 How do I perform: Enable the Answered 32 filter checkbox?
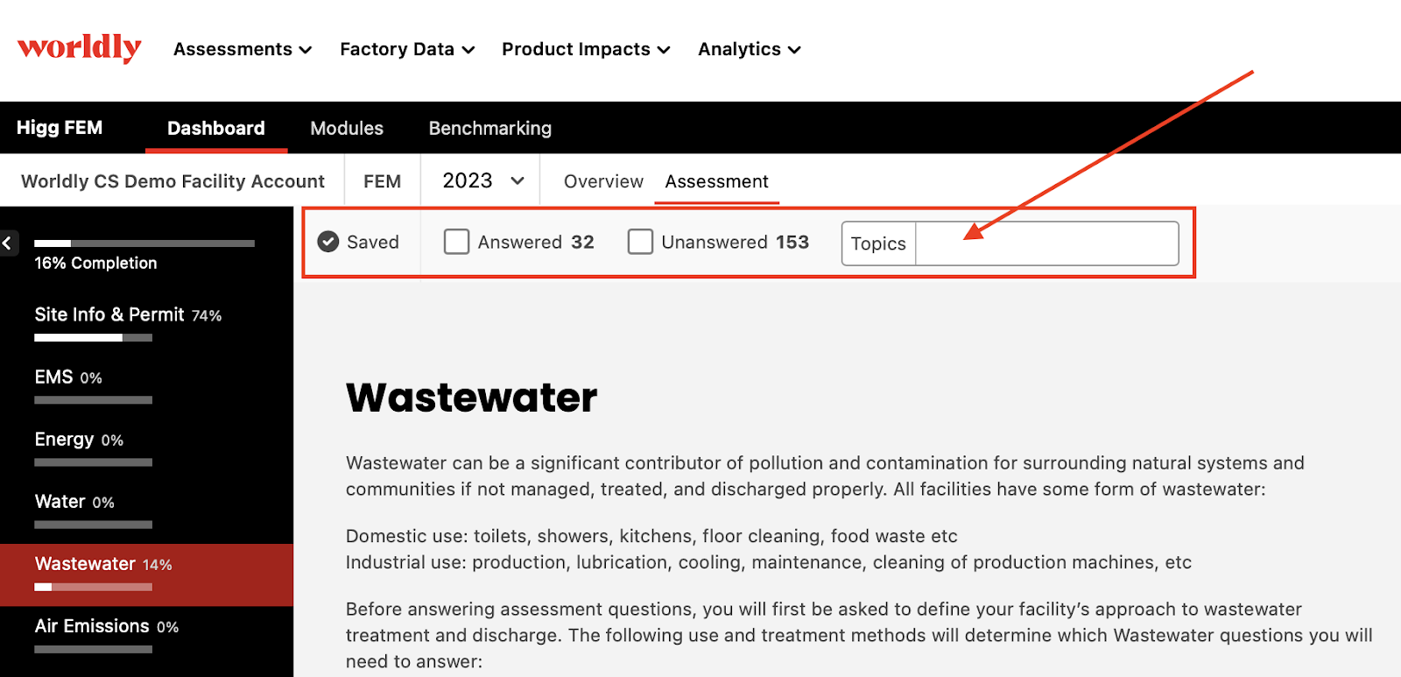point(456,242)
